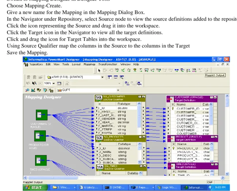
Task: Open the Repository menu
Action: click(x=36, y=64)
